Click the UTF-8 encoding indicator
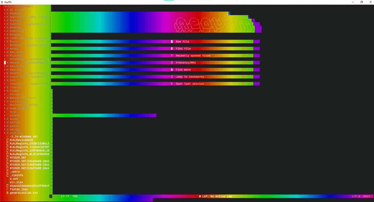 pyautogui.click(x=356, y=196)
